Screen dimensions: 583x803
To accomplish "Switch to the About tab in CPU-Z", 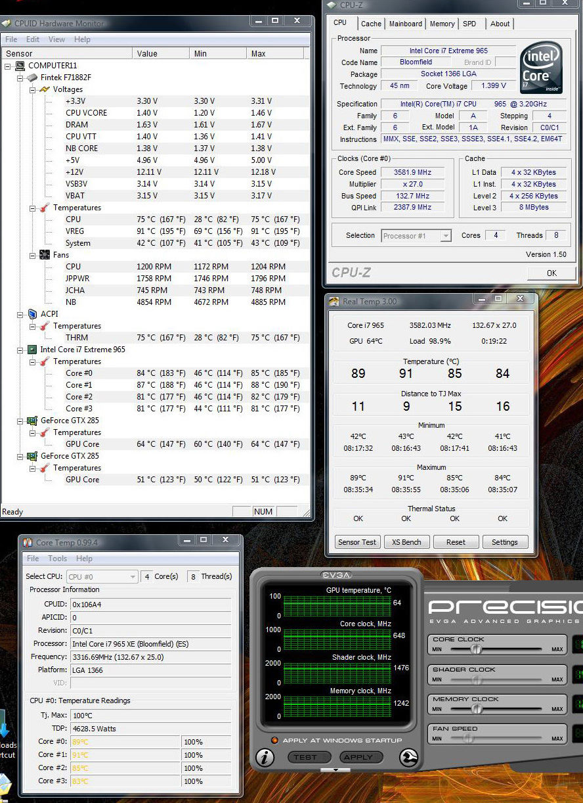I will (x=500, y=24).
